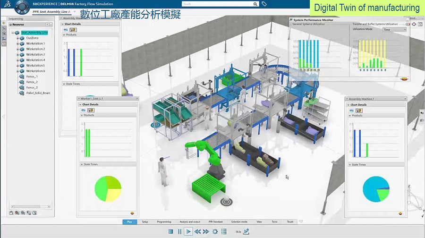The image size is (425, 238).
Task: Open the Analysis and output tab
Action: [190, 221]
